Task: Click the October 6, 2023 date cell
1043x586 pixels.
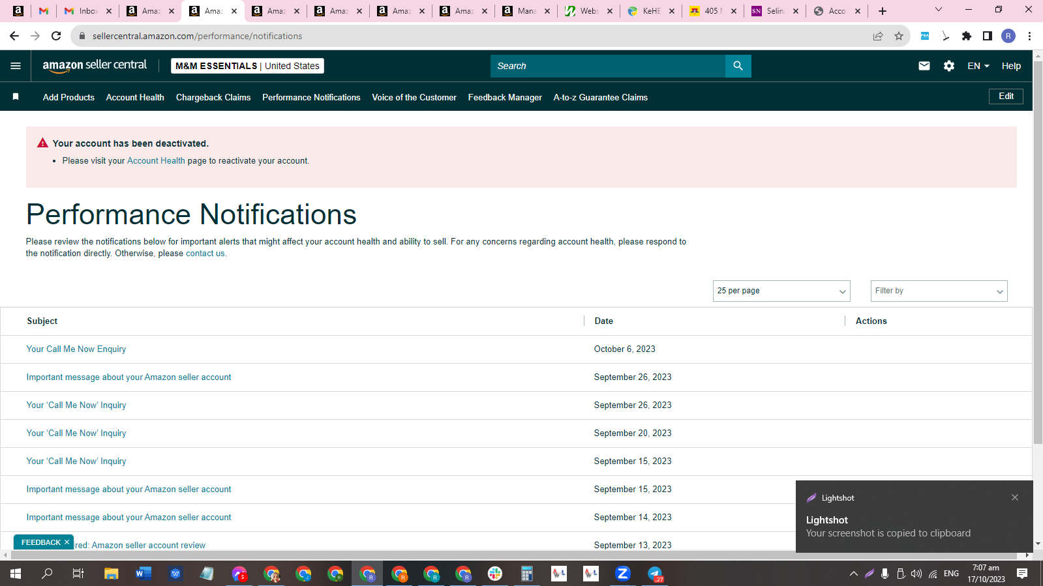Action: (x=624, y=349)
